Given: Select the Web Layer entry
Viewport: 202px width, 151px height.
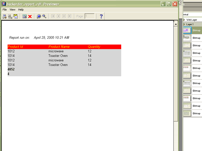Looking at the screenshot, I should (x=192, y=20).
